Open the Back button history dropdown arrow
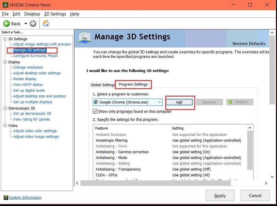The image size is (277, 206). (25, 24)
